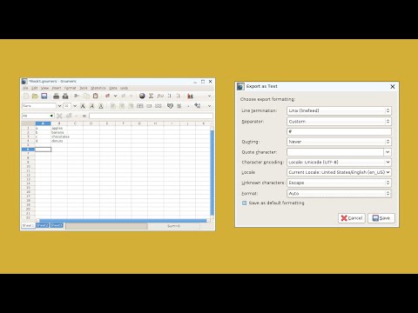Viewport: 418px width, 313px height.
Task: Click the Center horizontally icon
Action: tap(122, 106)
